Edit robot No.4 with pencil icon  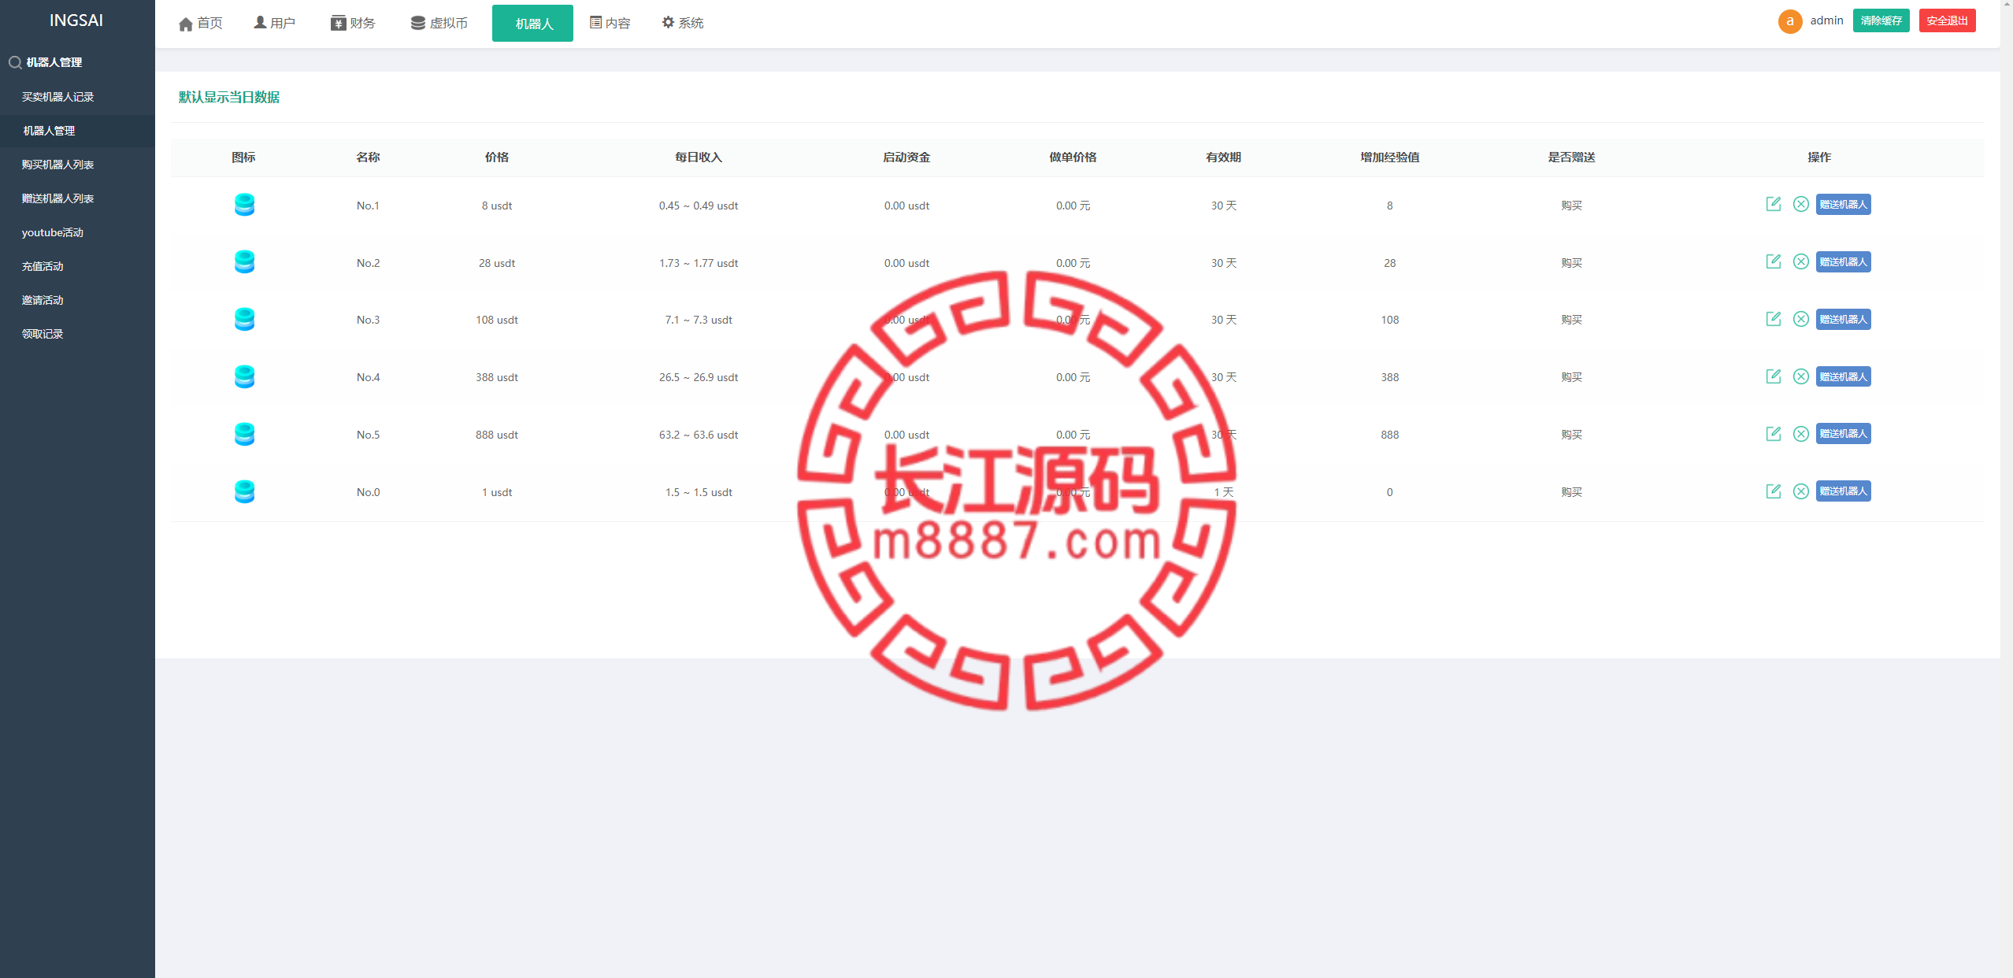click(1773, 376)
